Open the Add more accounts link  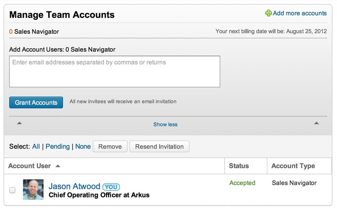click(x=300, y=13)
